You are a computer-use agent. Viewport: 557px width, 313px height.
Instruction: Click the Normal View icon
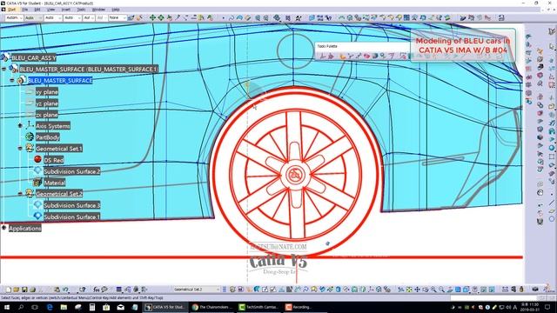[450, 290]
